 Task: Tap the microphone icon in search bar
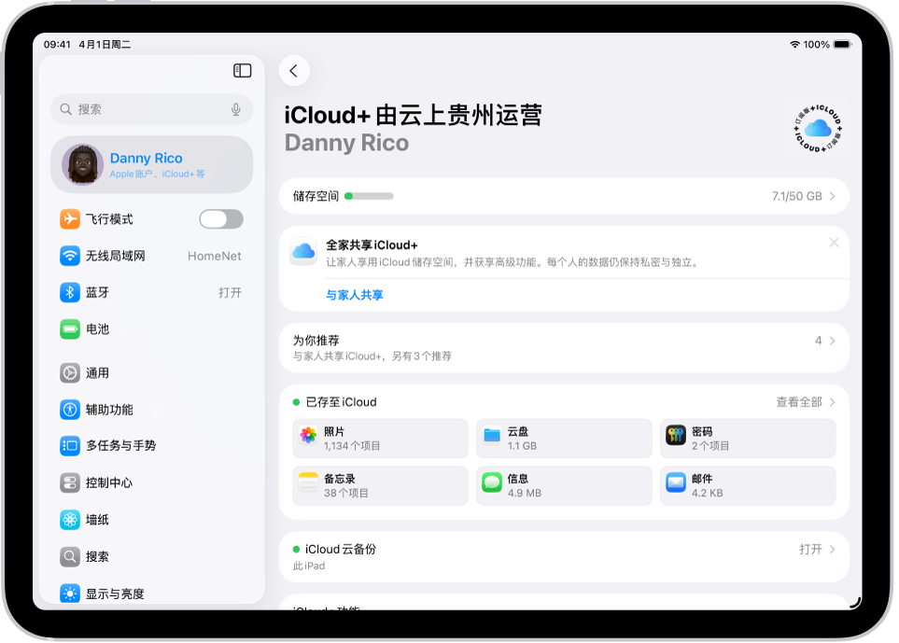coord(236,109)
